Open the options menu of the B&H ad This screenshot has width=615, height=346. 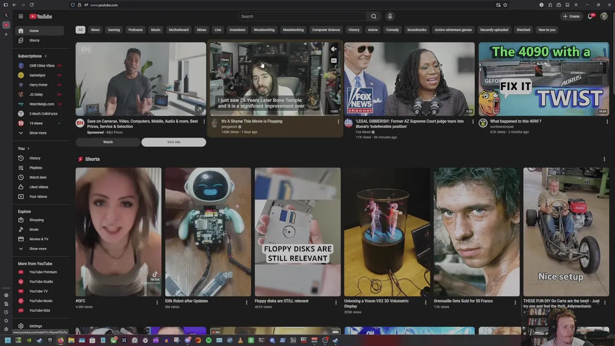(x=204, y=122)
